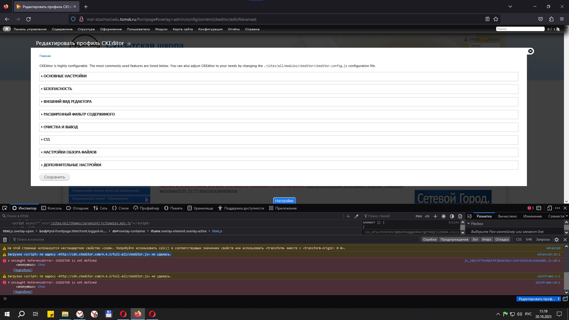
Task: Switch to the Консоль DevTools tab
Action: coord(52,208)
